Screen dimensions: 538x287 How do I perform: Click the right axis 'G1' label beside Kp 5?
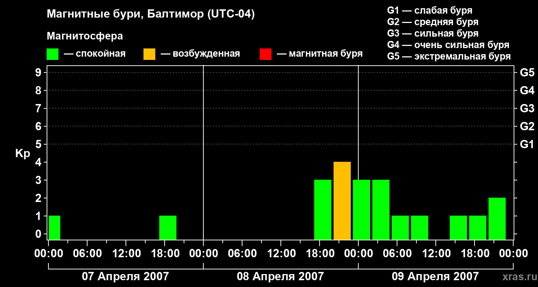pos(527,145)
